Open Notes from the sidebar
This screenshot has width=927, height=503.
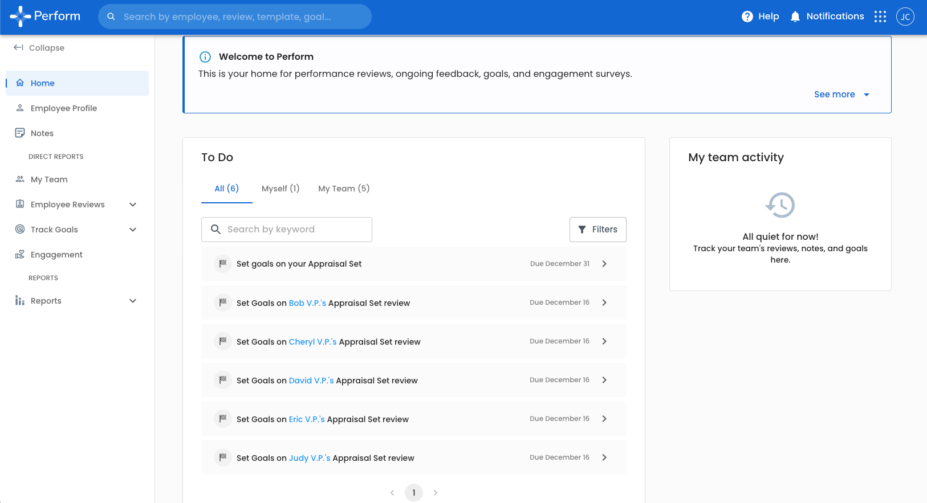(x=78, y=133)
